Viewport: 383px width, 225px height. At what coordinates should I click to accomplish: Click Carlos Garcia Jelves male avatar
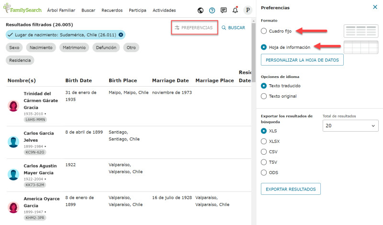13,142
